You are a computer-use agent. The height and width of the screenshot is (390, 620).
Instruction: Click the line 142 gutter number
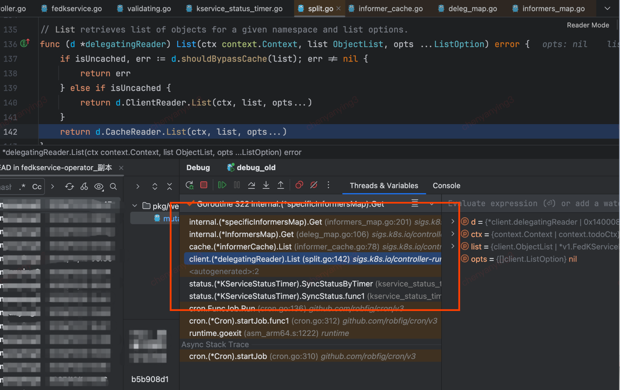pyautogui.click(x=11, y=132)
